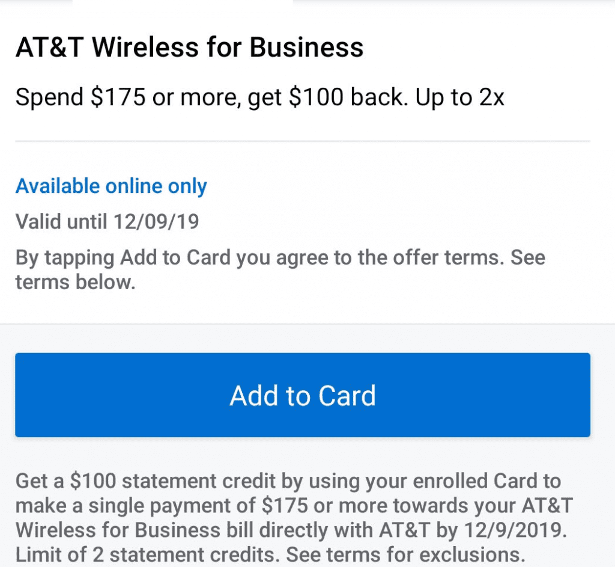
Task: Select the single payment of $175 line
Action: (294, 506)
